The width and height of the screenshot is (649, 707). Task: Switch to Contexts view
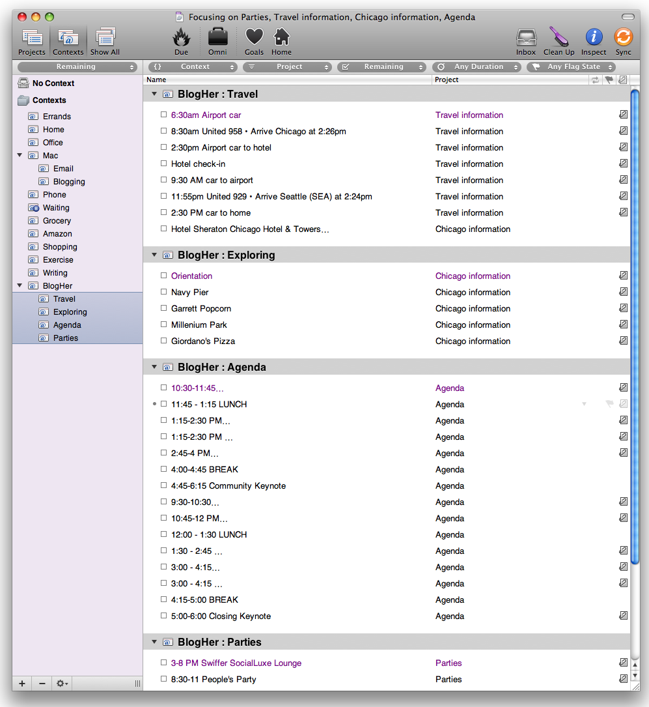click(x=68, y=42)
